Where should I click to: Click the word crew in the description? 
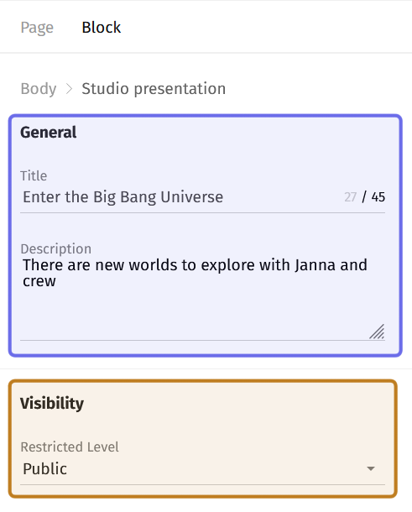point(39,281)
